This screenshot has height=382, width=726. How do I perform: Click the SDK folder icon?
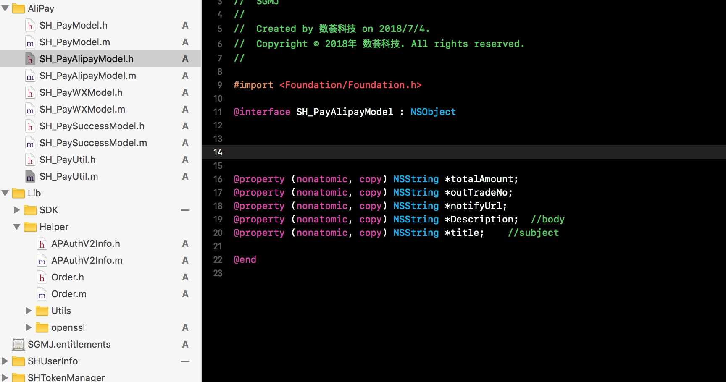pos(30,210)
